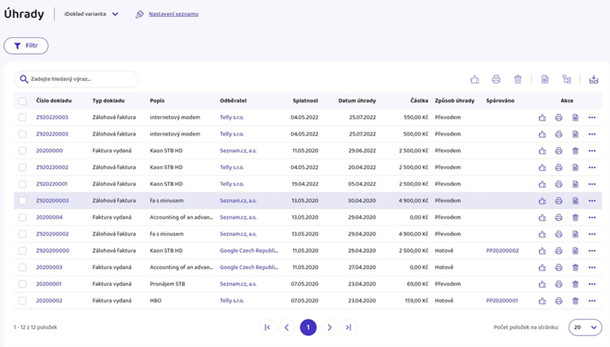Delete the payment in row 20200001
This screenshot has width=610, height=347.
576,284
